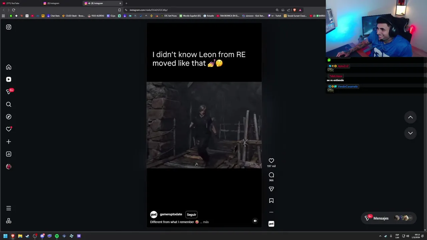Open the CLips bookmark
This screenshot has height=240, width=427.
tap(111, 16)
